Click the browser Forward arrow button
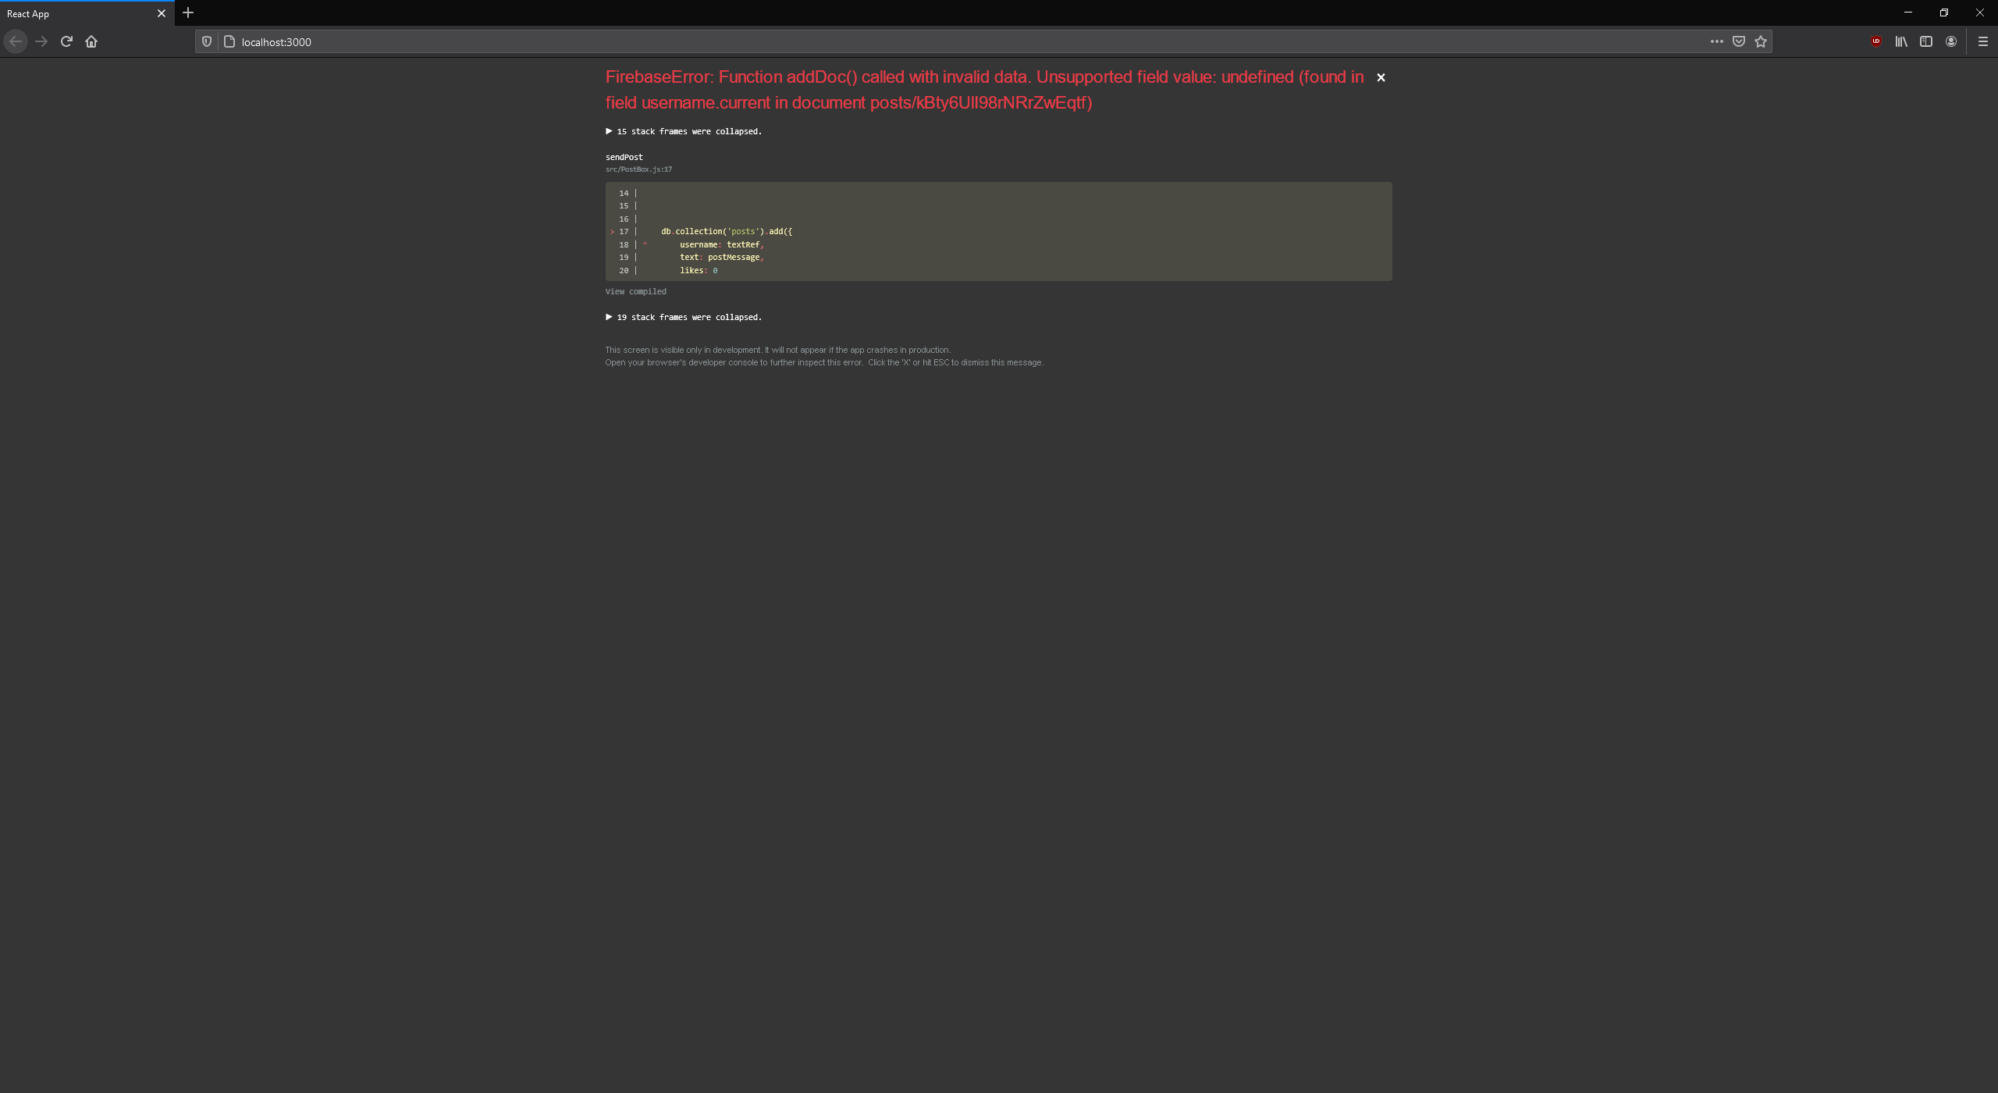This screenshot has height=1093, width=1998. click(41, 41)
